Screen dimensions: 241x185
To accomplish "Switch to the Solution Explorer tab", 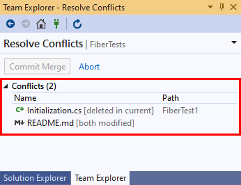I will tap(35, 178).
